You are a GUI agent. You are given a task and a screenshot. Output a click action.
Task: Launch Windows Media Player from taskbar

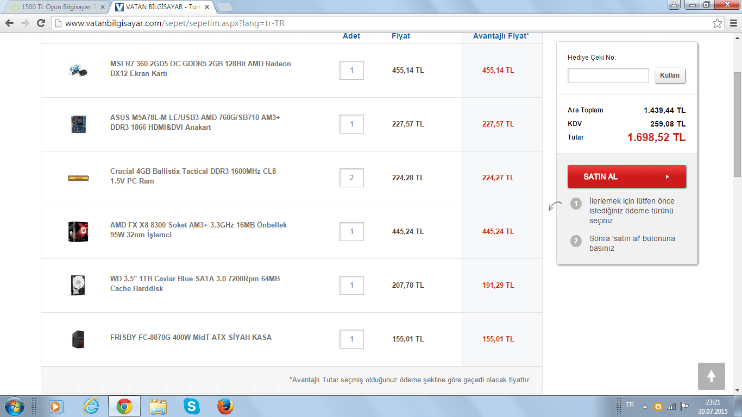click(x=55, y=406)
